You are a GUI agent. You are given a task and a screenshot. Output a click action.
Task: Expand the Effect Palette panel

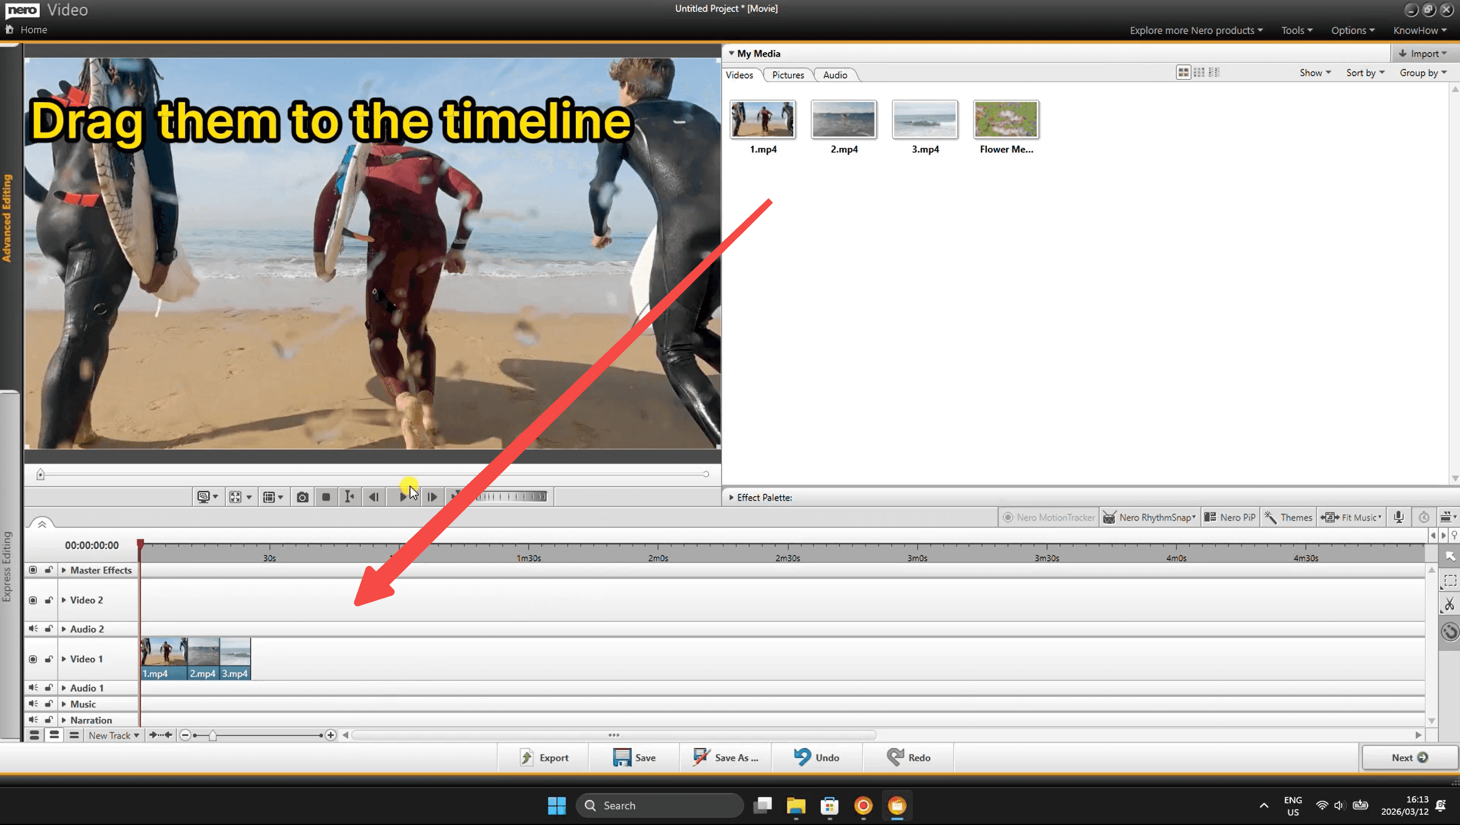tap(731, 497)
